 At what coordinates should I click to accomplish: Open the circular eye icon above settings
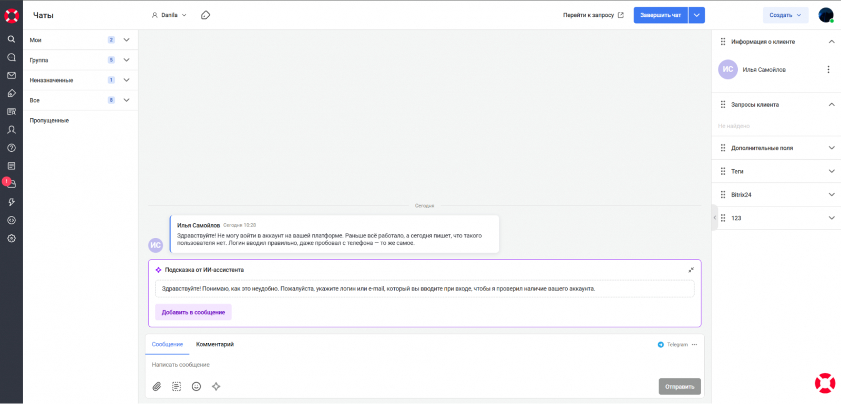pyautogui.click(x=11, y=221)
